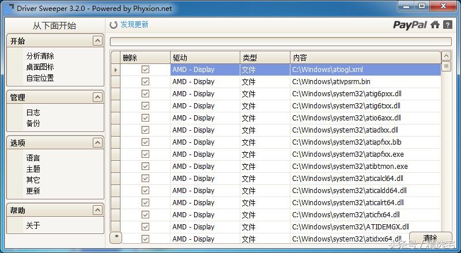Click the table vertical scrollbar thumb

coord(446,66)
